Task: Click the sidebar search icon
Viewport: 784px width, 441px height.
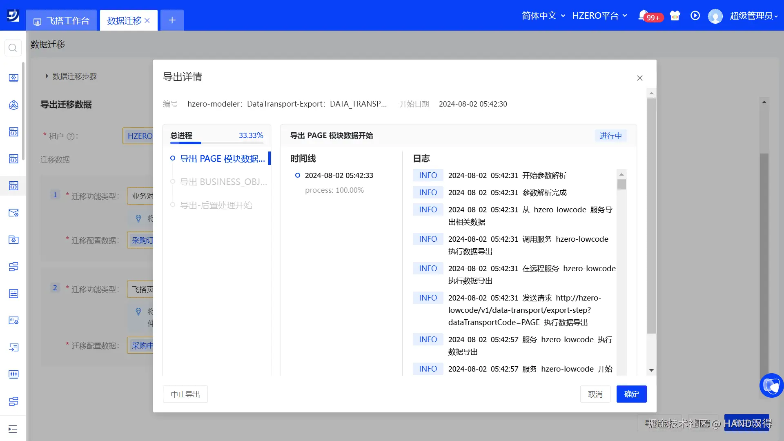Action: point(13,48)
